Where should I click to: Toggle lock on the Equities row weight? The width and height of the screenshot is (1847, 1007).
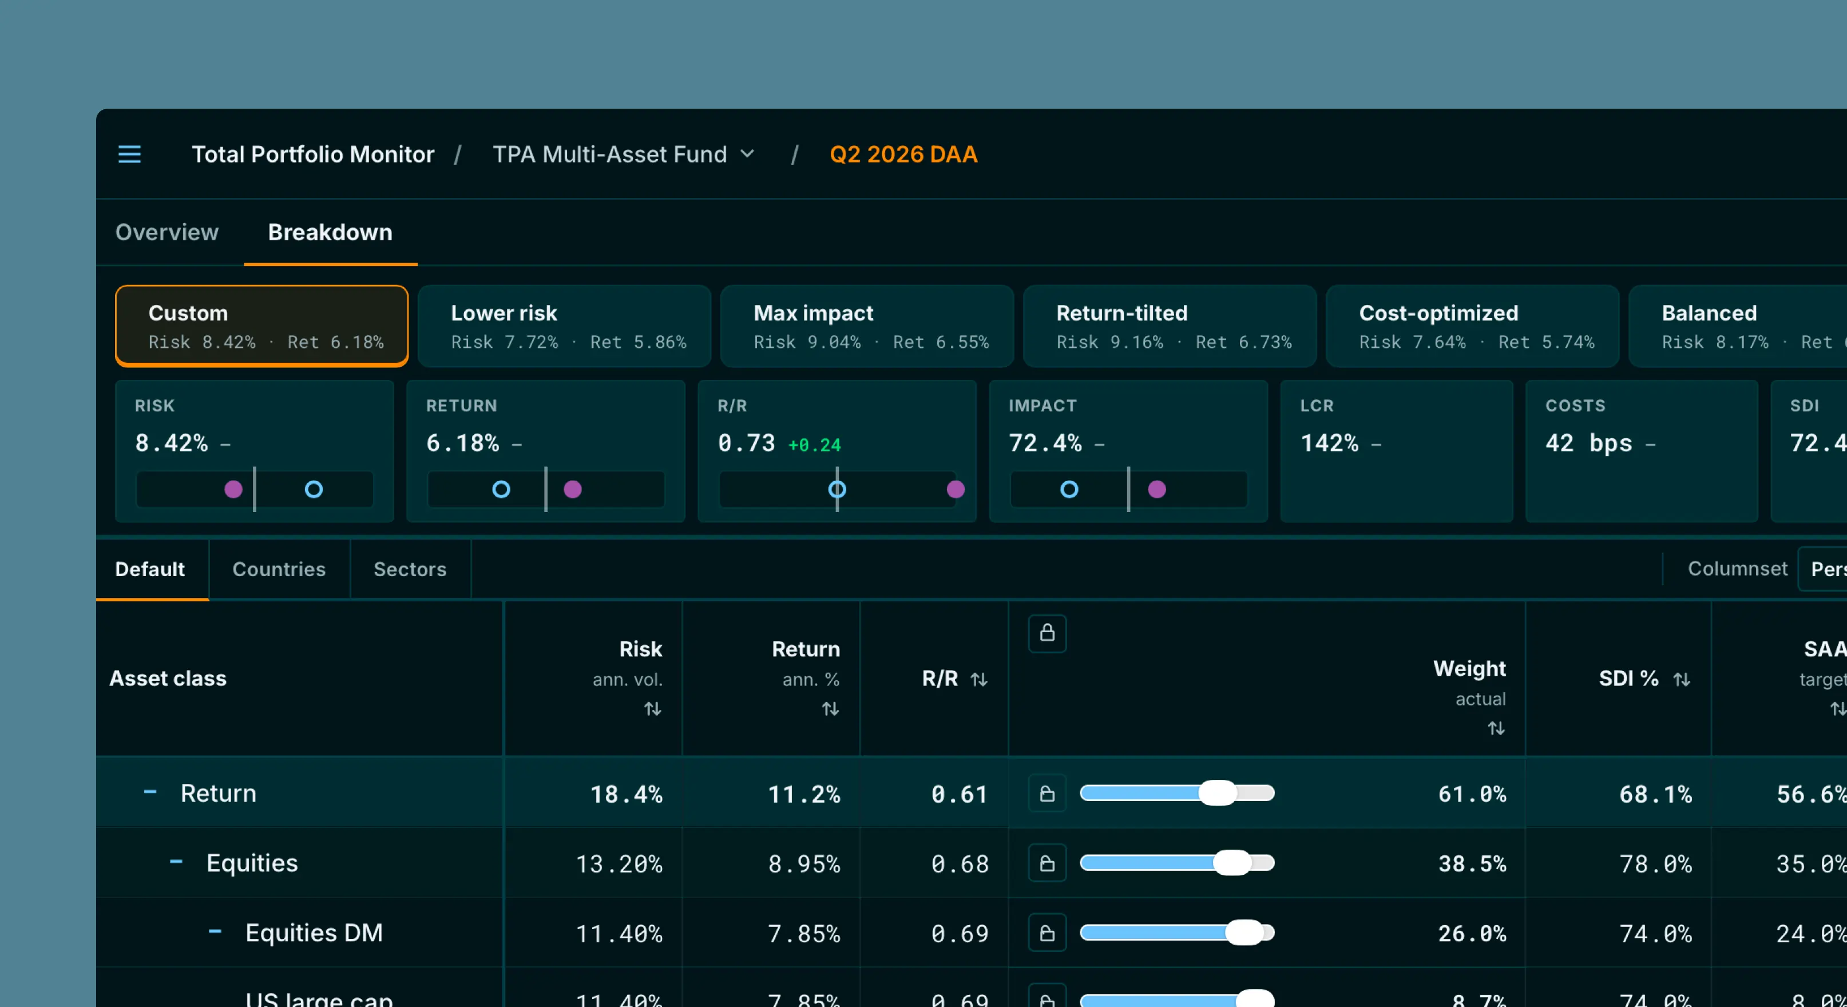[1047, 863]
